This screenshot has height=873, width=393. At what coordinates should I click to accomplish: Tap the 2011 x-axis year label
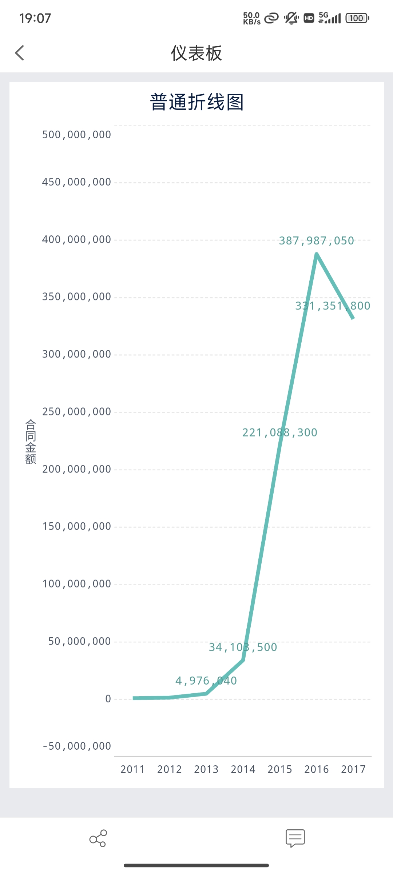132,769
